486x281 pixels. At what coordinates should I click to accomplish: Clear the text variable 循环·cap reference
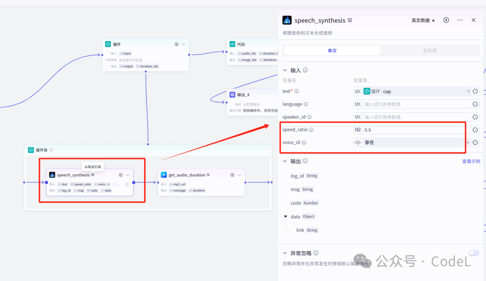[468, 91]
